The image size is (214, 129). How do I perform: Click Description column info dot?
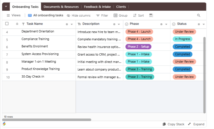pos(114,24)
